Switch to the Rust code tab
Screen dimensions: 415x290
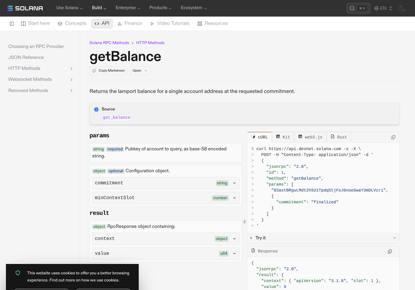(x=339, y=137)
